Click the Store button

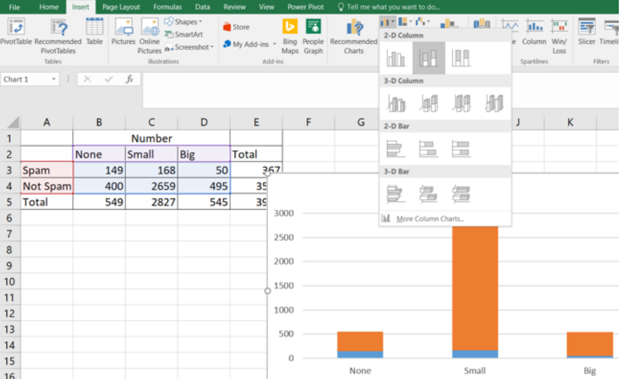tap(236, 27)
